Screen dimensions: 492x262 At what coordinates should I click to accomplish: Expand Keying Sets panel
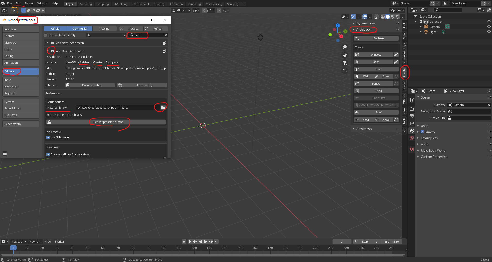(418, 138)
